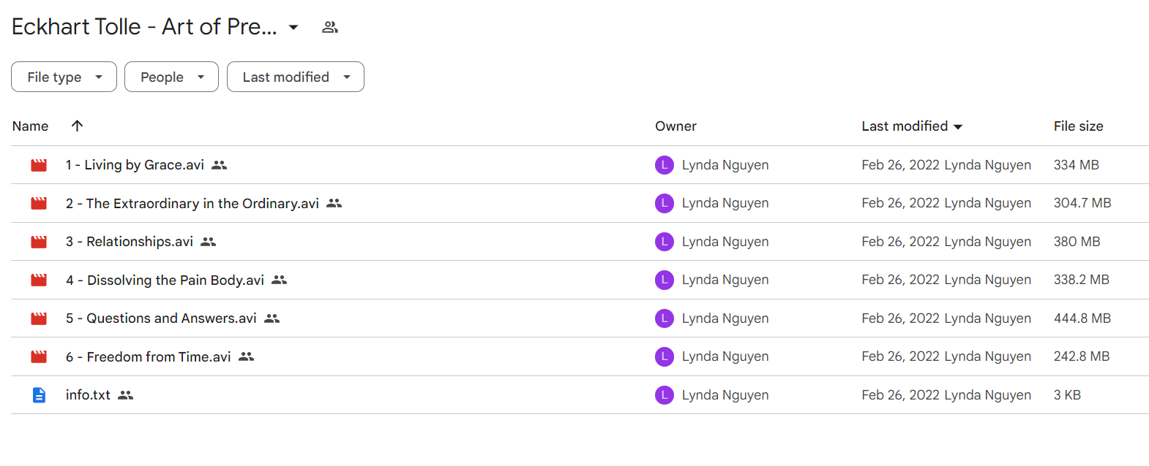
Task: Select file 5 - Questions and Answers.avi
Action: point(161,318)
